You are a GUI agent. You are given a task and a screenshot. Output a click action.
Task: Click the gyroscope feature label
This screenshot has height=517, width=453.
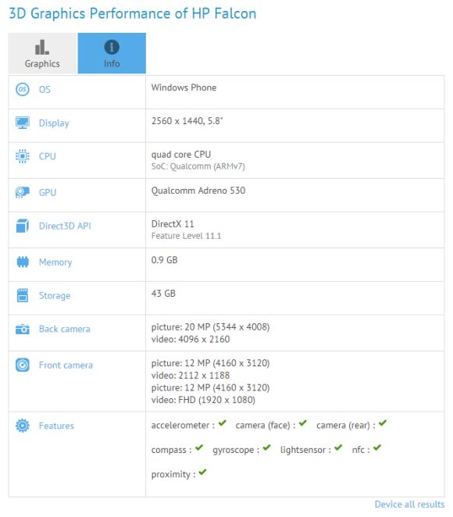(x=236, y=451)
